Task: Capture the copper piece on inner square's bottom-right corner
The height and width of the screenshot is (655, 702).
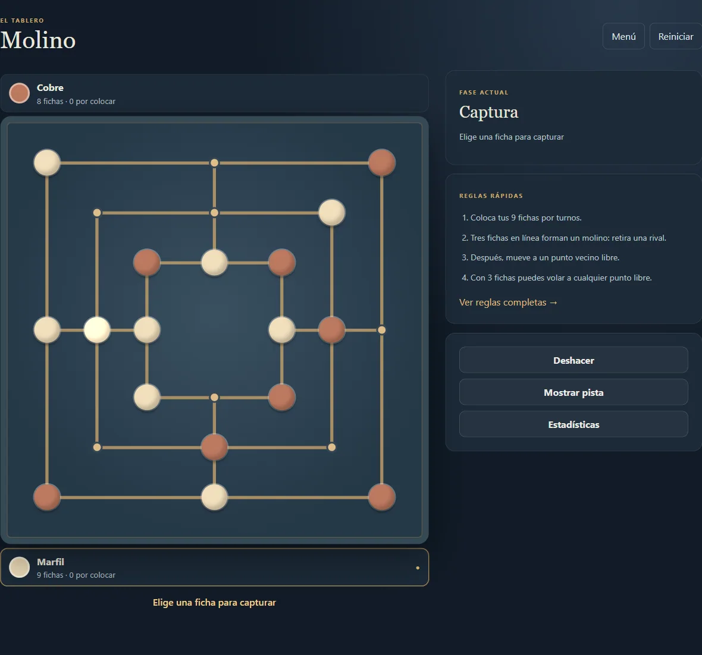Action: pos(281,397)
